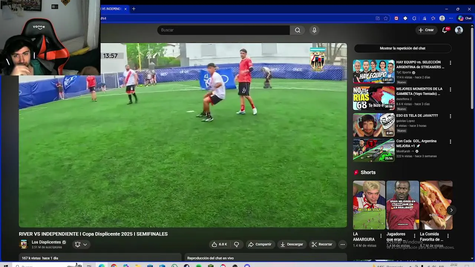Click video title RIVER VS INDEPENDIENTE text
The width and height of the screenshot is (475, 267).
[x=93, y=234]
